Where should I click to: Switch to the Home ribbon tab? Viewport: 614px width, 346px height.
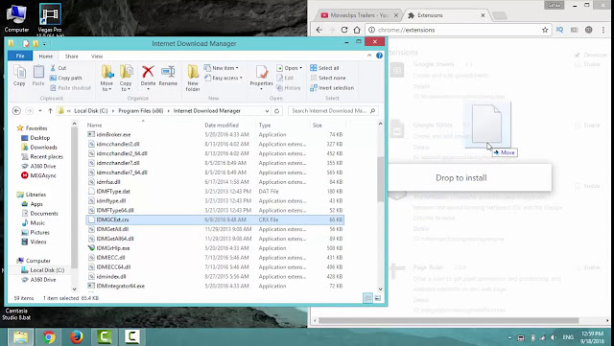(46, 56)
